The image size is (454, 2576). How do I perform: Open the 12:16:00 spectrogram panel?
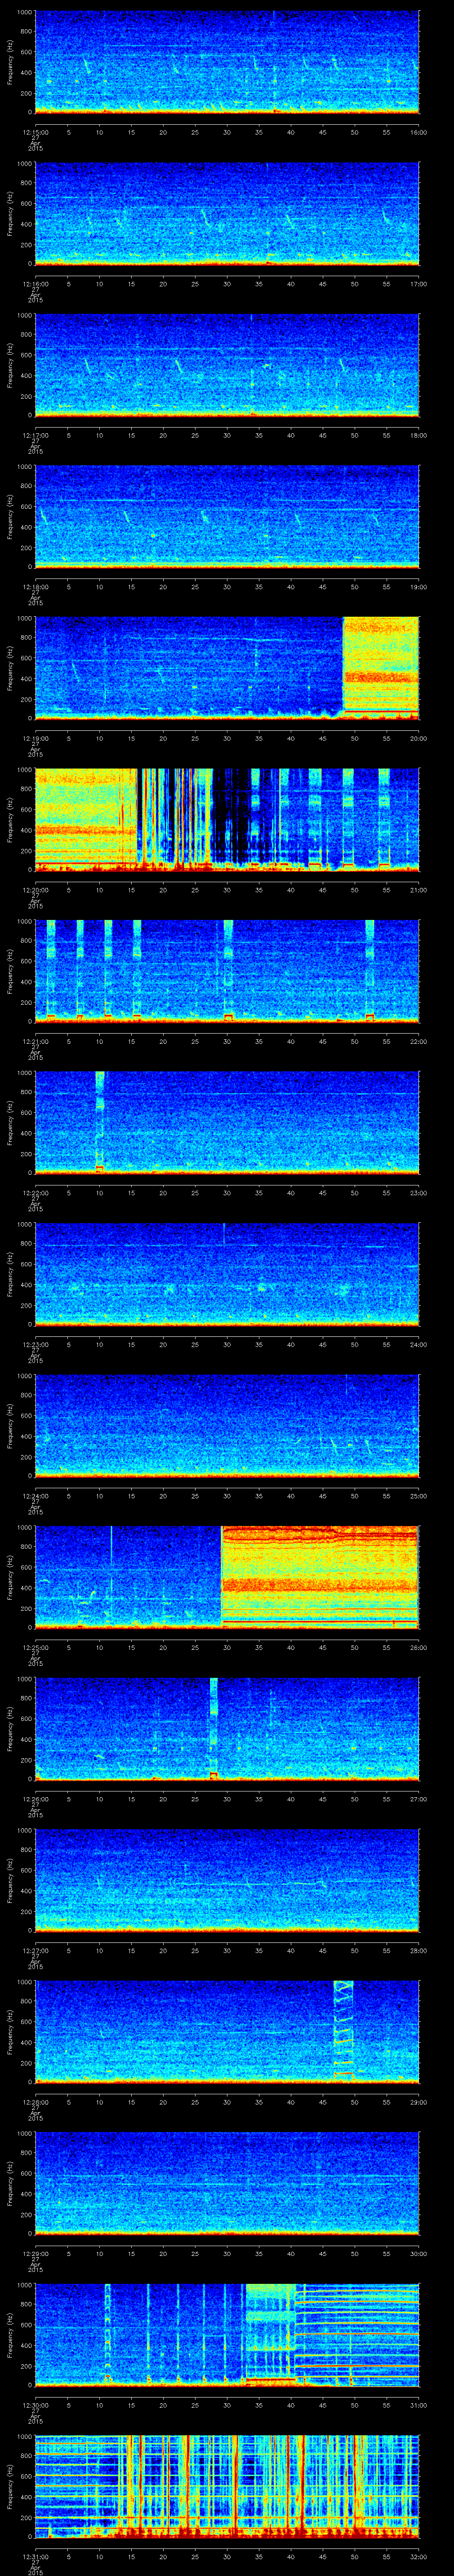[227, 214]
